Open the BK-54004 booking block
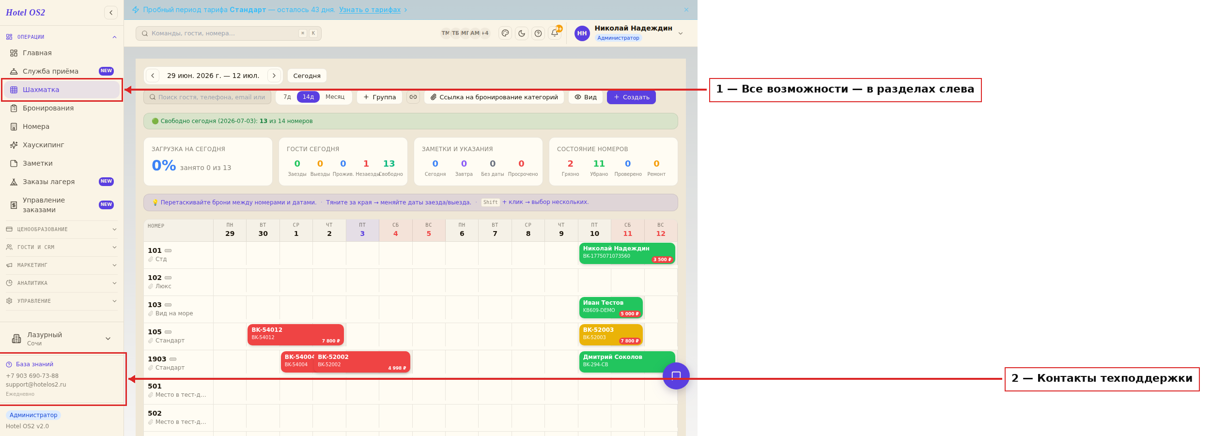The width and height of the screenshot is (1211, 436). 297,362
